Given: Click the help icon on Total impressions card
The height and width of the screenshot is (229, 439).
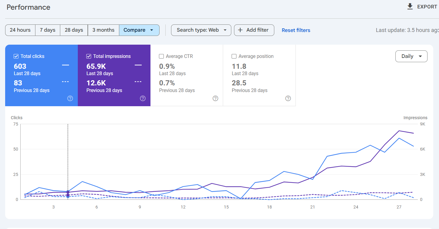Looking at the screenshot, I should click(143, 98).
